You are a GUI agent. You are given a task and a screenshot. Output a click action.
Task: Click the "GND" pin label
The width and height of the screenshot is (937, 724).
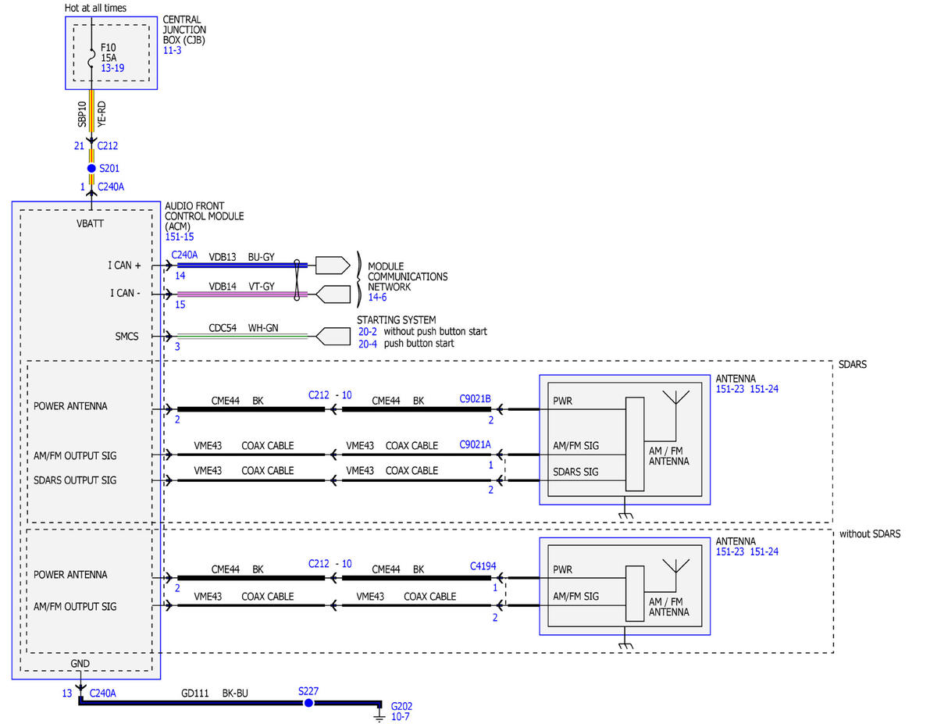tap(80, 664)
